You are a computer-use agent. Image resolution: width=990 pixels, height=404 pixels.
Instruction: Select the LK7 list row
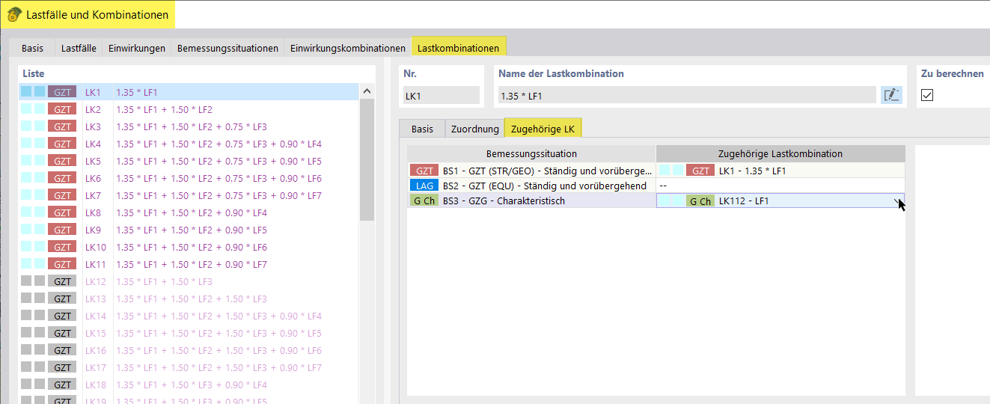point(189,195)
